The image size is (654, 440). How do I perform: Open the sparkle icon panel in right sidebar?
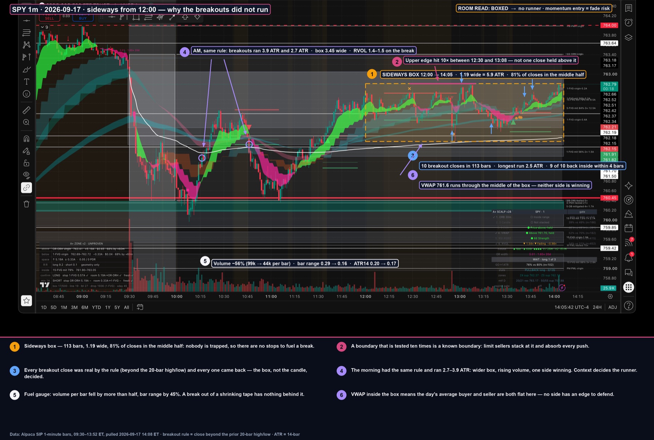pyautogui.click(x=629, y=186)
